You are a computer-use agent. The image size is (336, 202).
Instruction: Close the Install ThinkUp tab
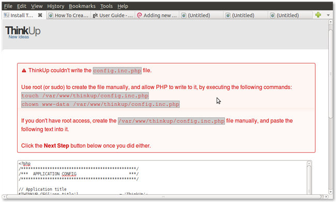pos(40,15)
